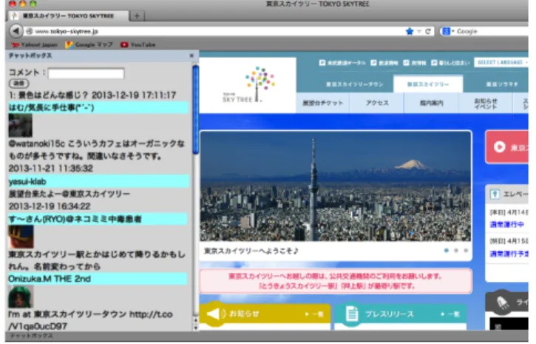Switch to Tokyo Solamachi tab
Image resolution: width=536 pixels, height=344 pixels.
coord(501,84)
